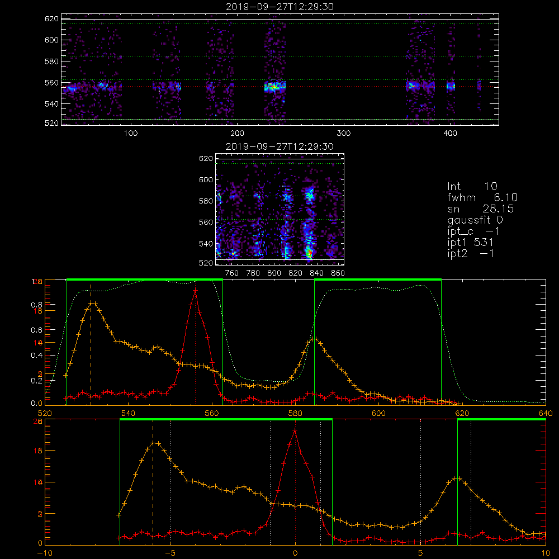The image size is (559, 559).
Task: Click x-axis label 580 on third plot
Action: (x=295, y=413)
